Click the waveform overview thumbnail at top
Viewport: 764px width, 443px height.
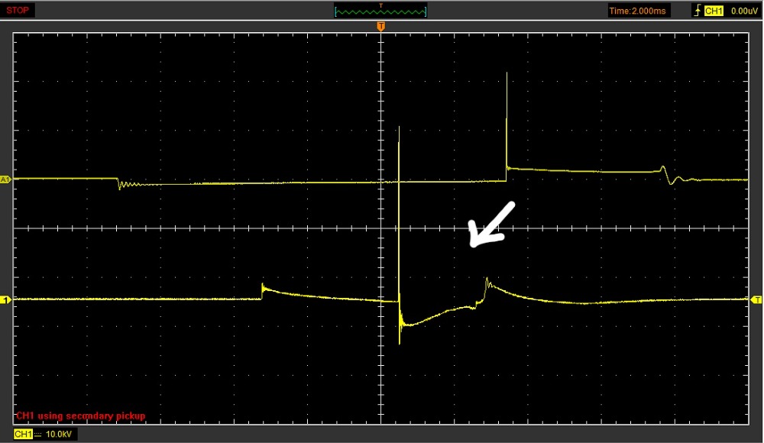[x=380, y=12]
